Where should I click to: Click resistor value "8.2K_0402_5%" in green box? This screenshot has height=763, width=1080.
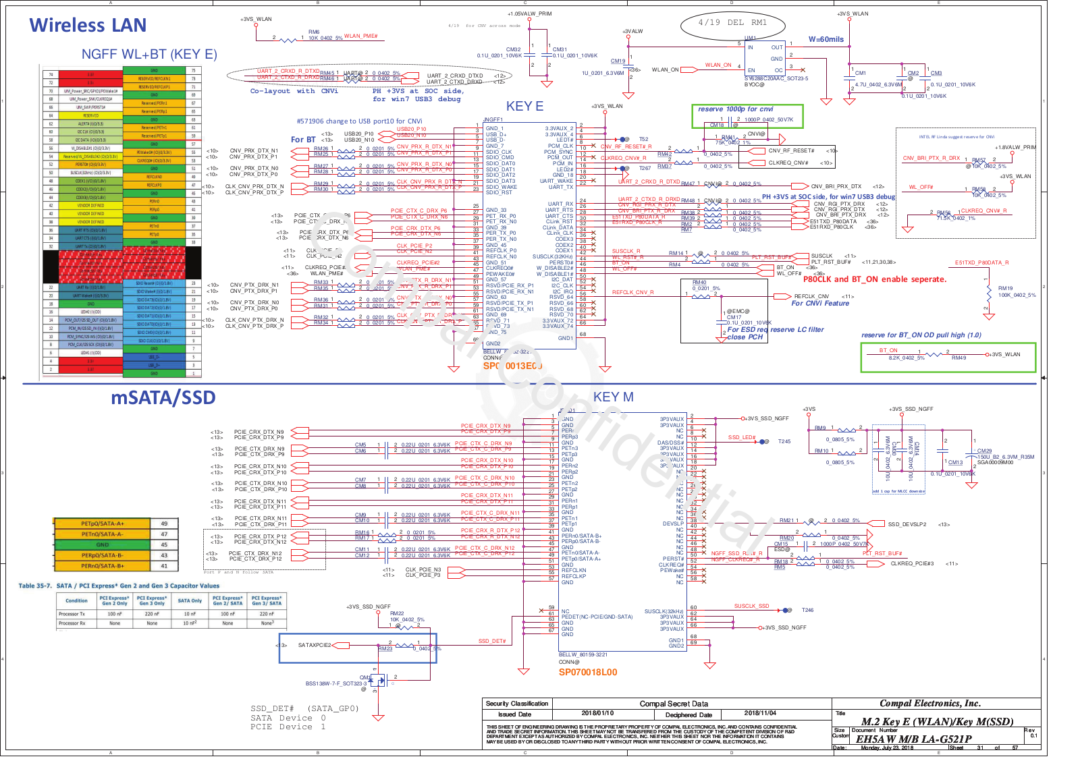[907, 358]
